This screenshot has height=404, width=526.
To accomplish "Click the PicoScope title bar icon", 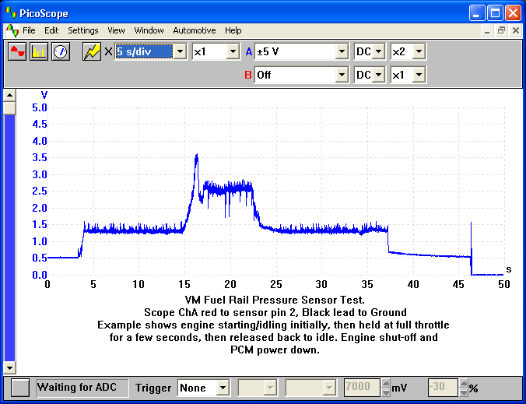I will (11, 13).
